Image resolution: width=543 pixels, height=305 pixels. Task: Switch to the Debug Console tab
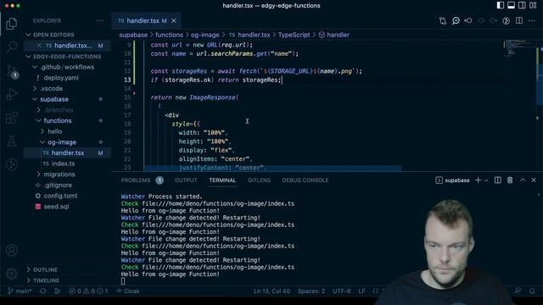pos(305,180)
